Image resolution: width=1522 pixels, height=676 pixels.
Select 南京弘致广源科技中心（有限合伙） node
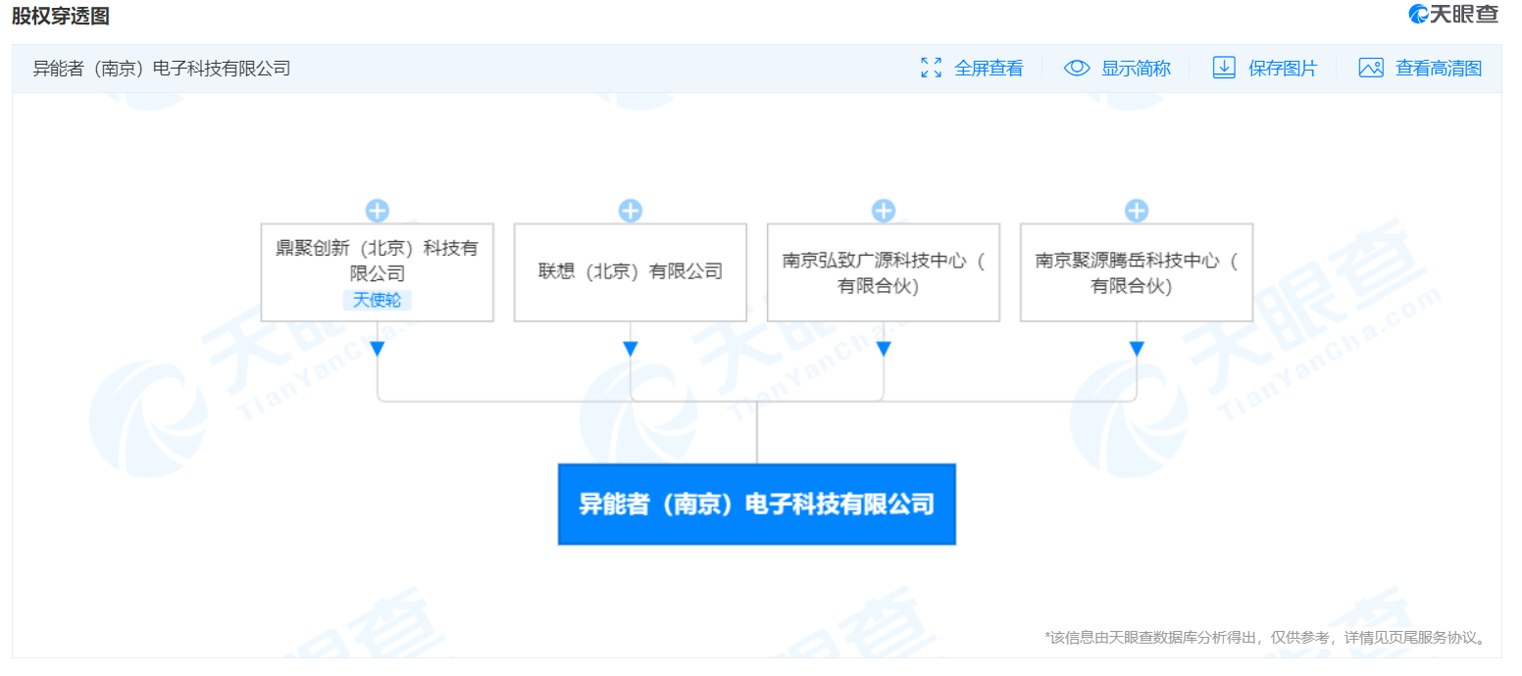884,272
